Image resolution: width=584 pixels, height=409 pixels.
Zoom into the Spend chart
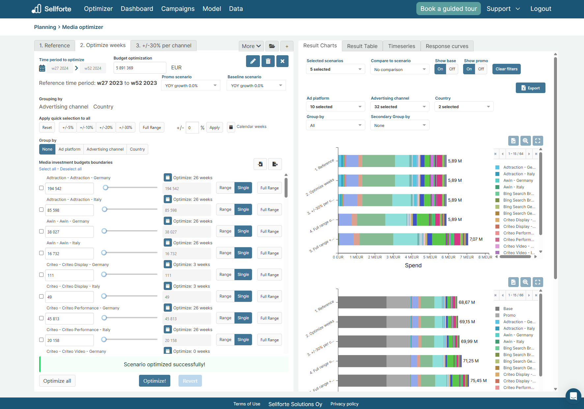526,141
